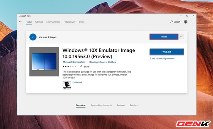
Task: Click the Share icon
Action: point(81,66)
